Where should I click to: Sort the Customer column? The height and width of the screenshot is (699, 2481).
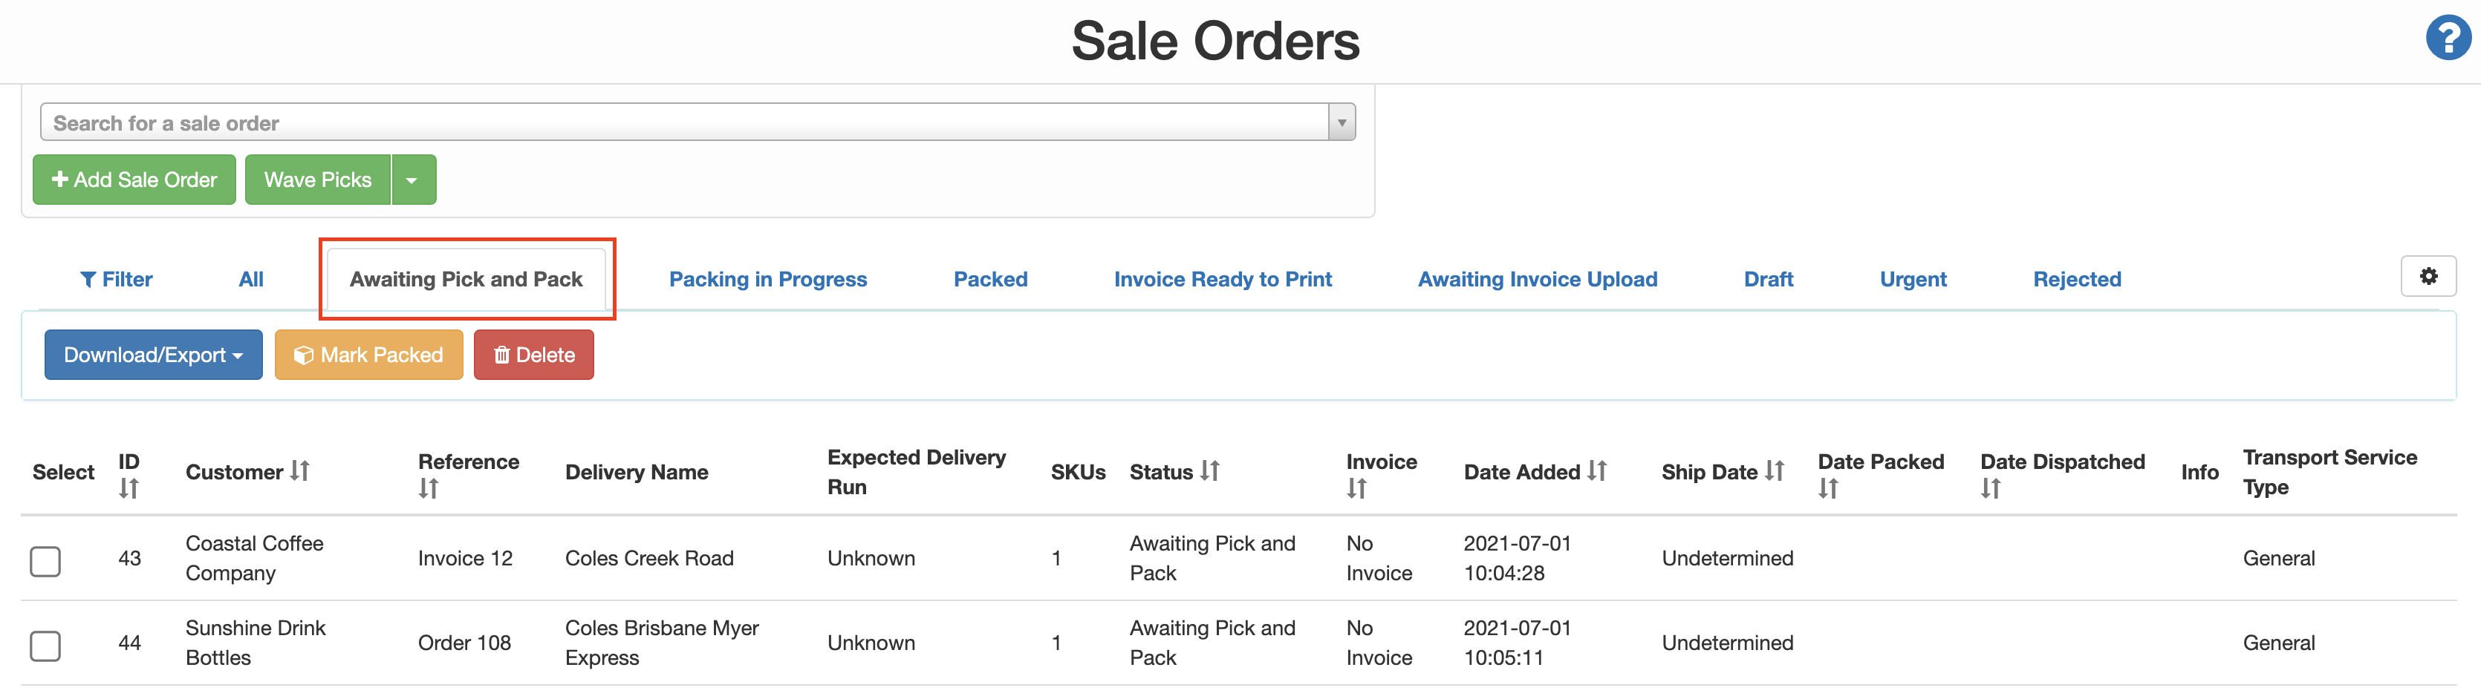click(299, 471)
